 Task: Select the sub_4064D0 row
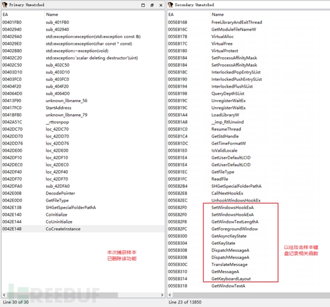click(x=83, y=94)
